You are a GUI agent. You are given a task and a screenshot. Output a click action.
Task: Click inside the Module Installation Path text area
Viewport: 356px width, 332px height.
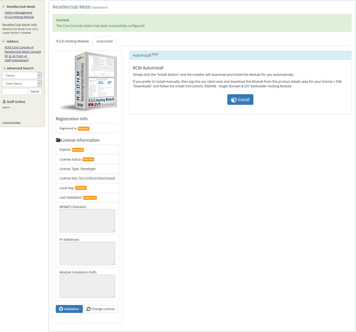coord(87,286)
